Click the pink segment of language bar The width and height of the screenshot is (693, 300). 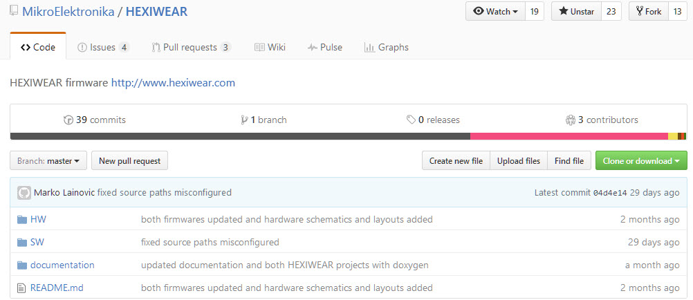click(567, 136)
